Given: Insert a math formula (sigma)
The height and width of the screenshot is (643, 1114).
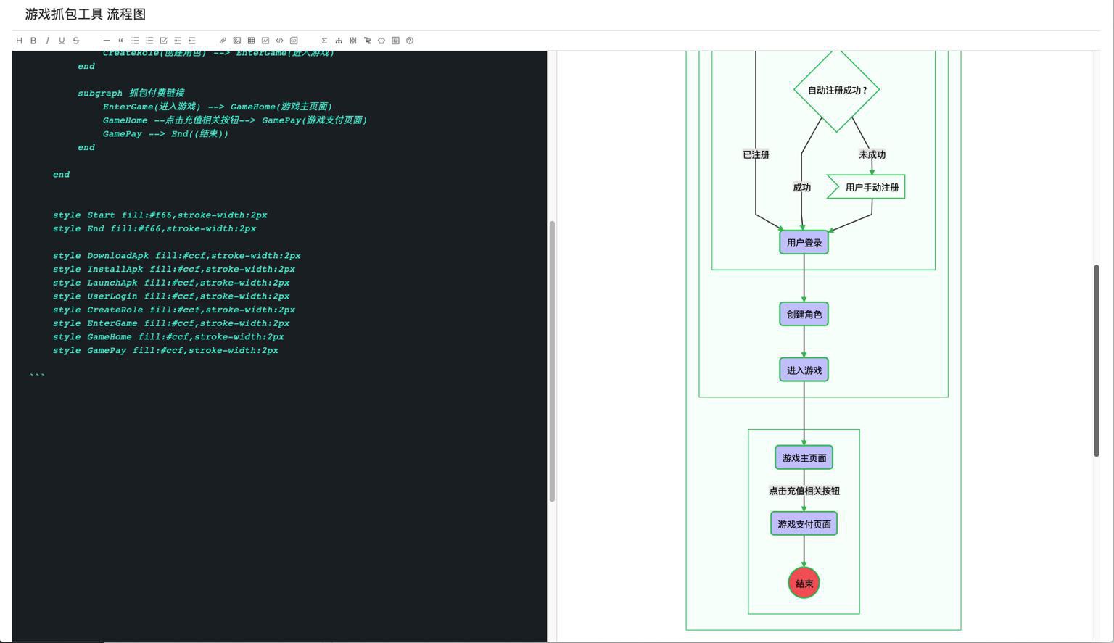Looking at the screenshot, I should coord(324,41).
